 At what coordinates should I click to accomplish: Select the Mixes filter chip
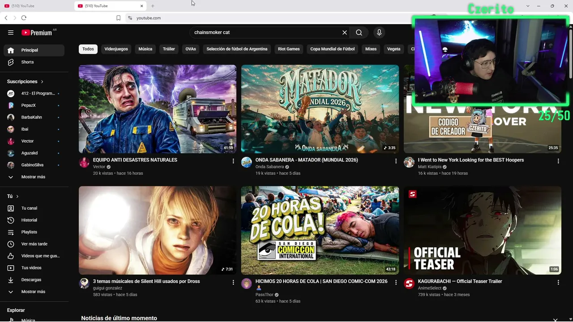[x=371, y=49]
